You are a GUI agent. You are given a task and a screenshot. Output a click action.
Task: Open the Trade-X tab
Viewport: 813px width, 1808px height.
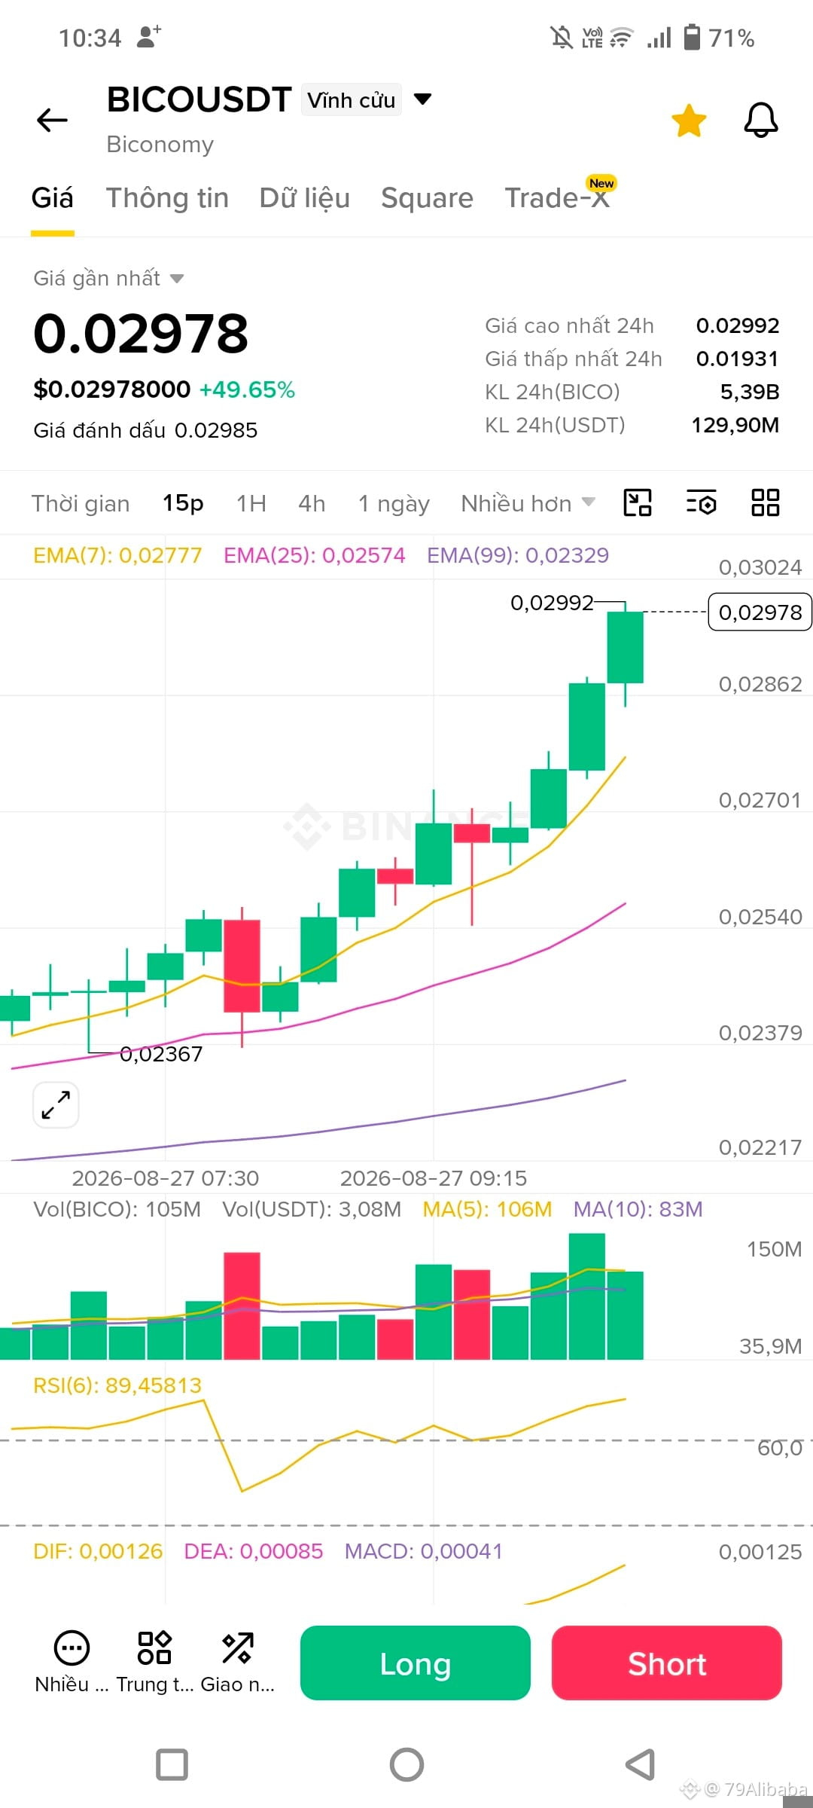tap(557, 197)
